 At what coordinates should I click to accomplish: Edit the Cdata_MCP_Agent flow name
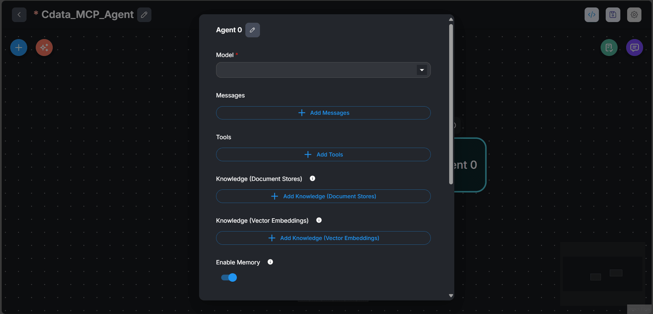pyautogui.click(x=144, y=15)
